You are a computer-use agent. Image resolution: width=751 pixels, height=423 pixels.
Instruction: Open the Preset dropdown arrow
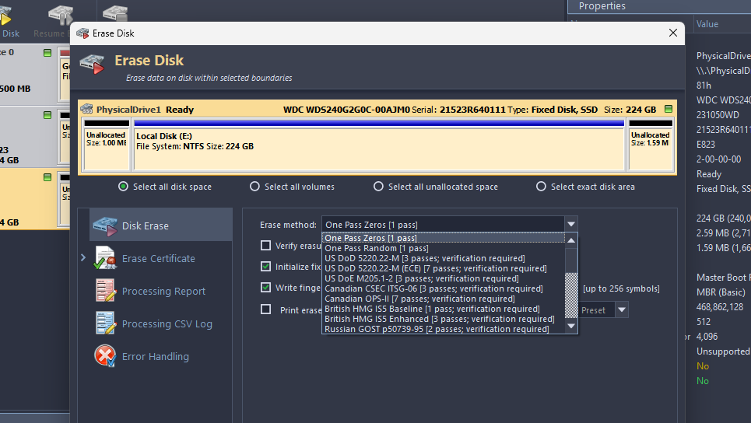pos(622,309)
